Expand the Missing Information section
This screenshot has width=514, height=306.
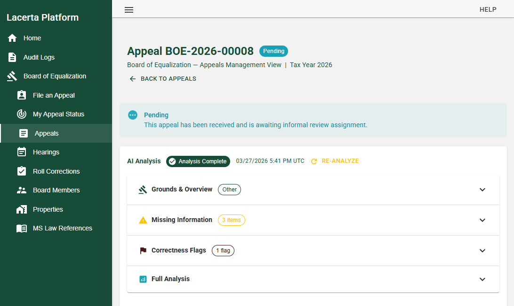[x=482, y=220]
